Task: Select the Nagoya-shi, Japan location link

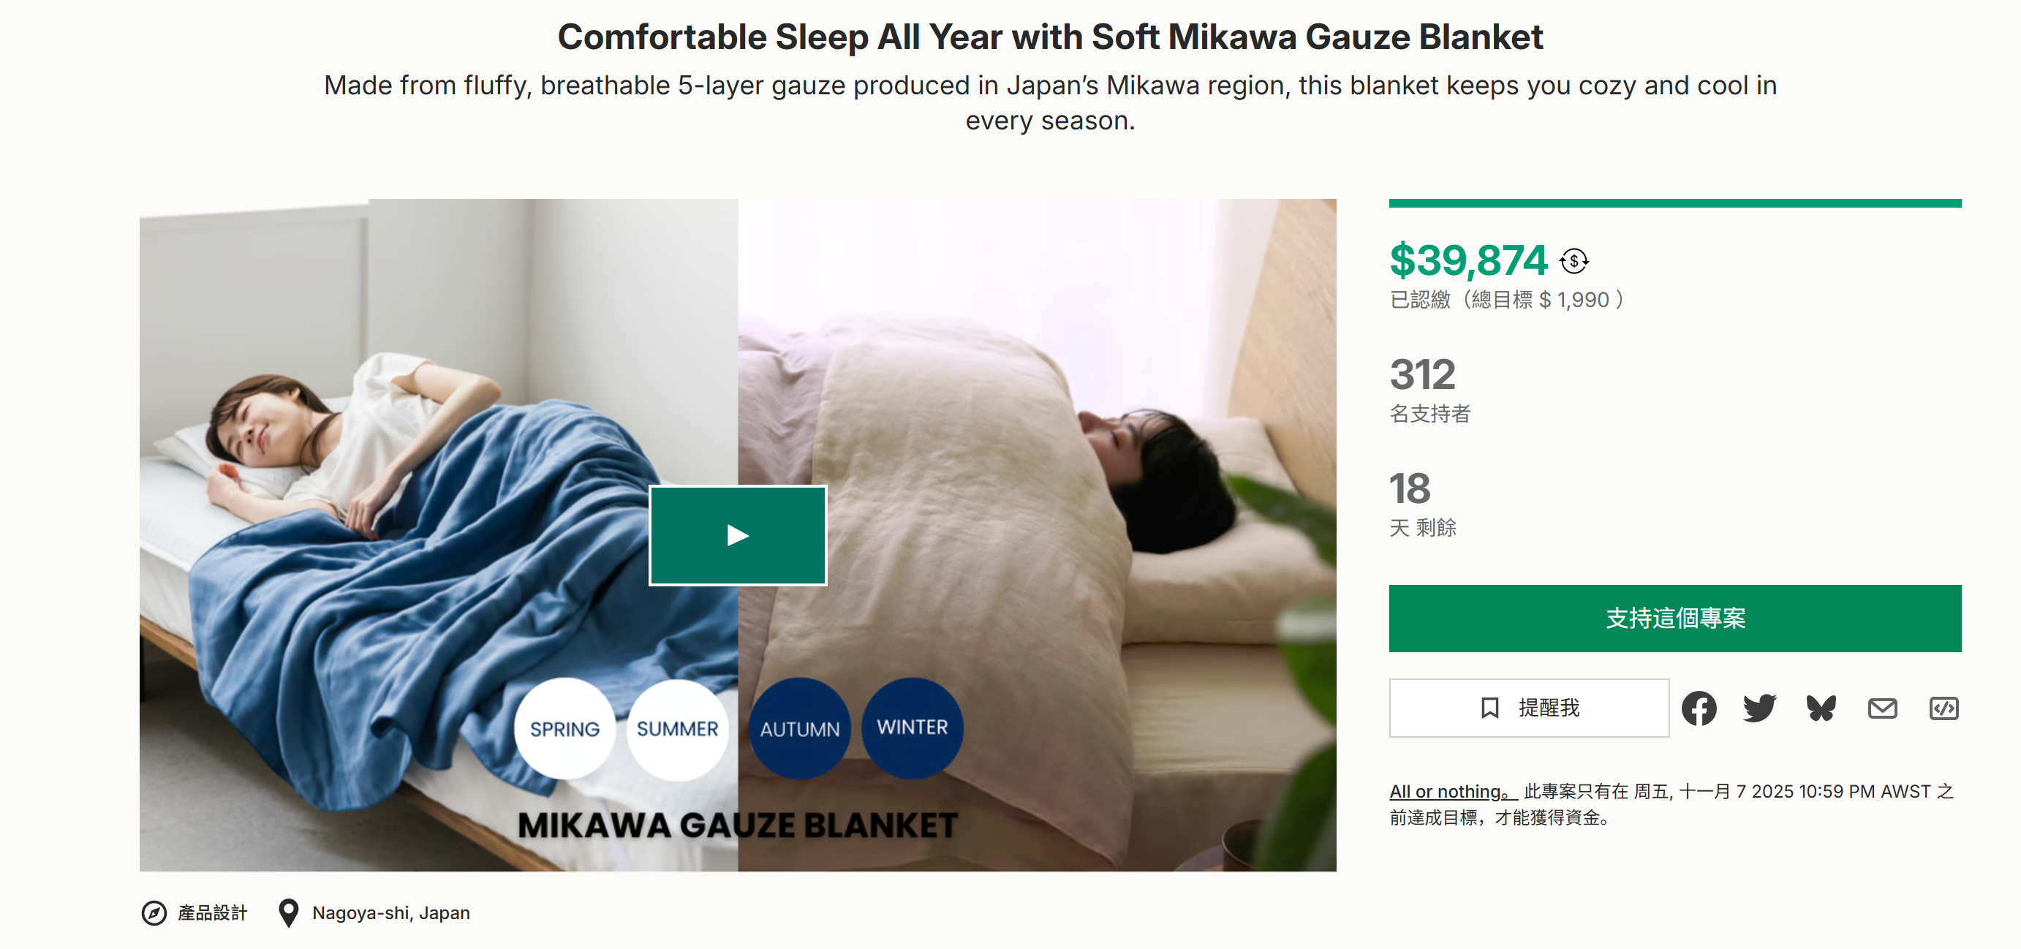Action: point(390,913)
